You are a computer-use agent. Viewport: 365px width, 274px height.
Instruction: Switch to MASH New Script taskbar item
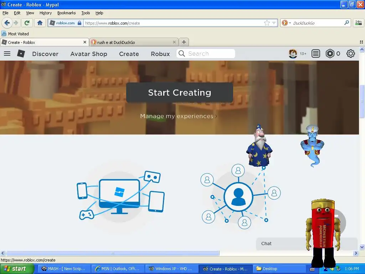click(x=63, y=269)
